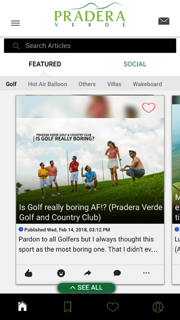This screenshot has height=320, width=180.
Task: Open the hamburger menu
Action: tap(15, 23)
